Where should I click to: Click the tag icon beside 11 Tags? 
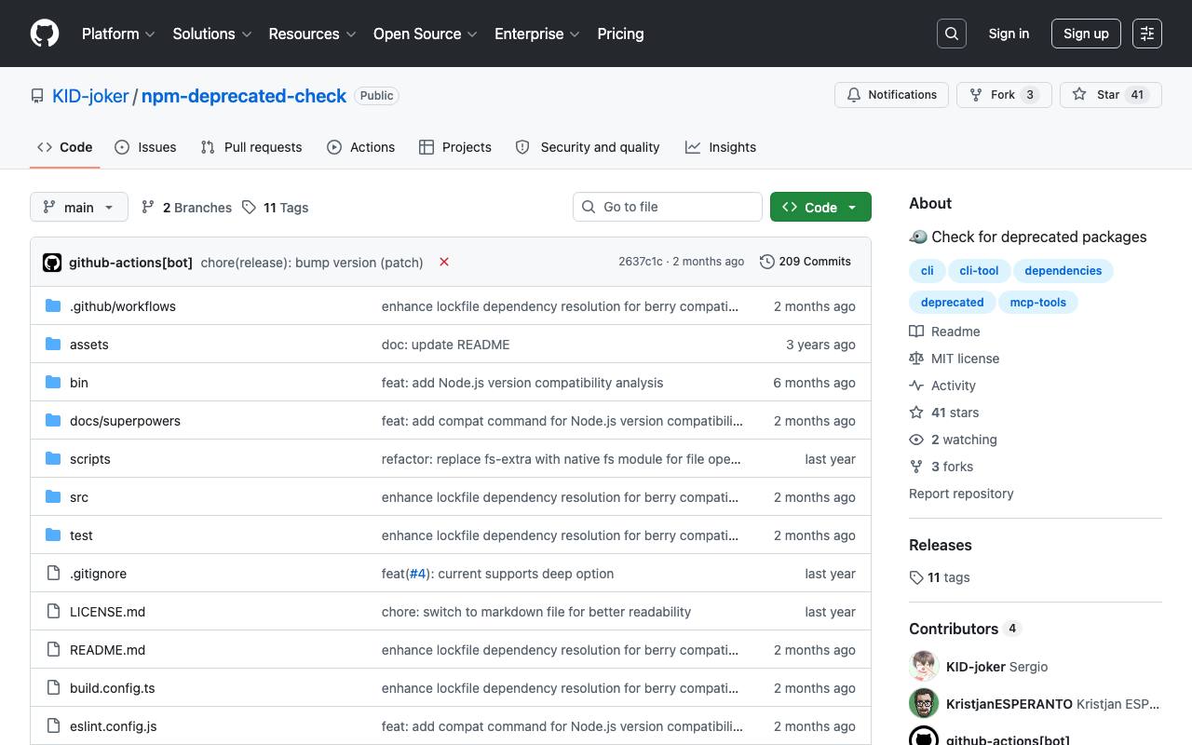click(249, 207)
